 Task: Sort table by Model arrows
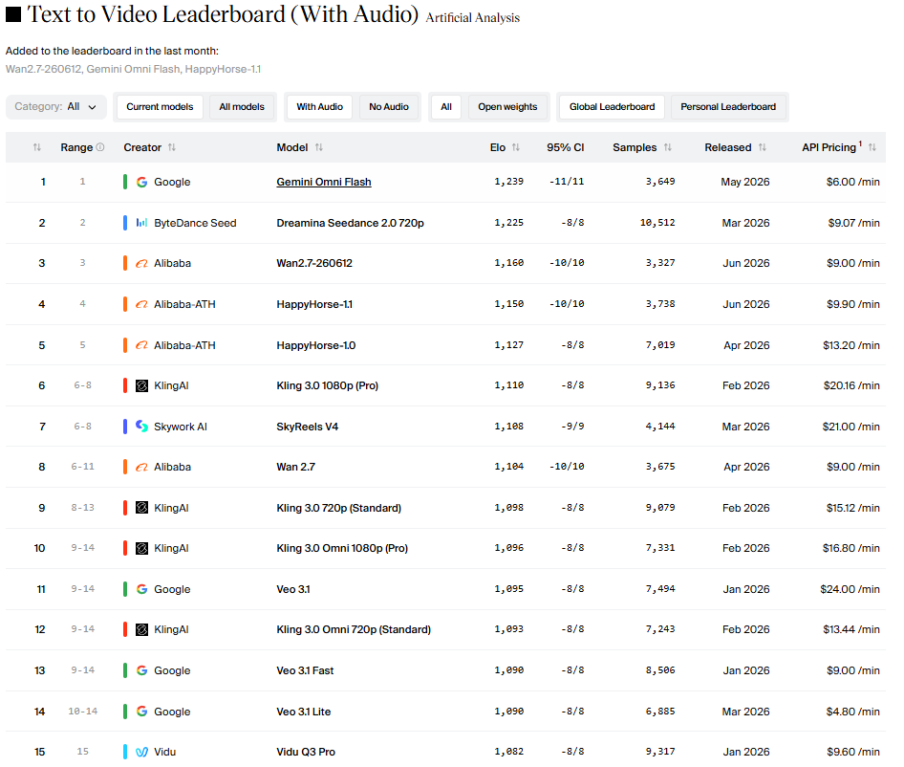pos(319,147)
